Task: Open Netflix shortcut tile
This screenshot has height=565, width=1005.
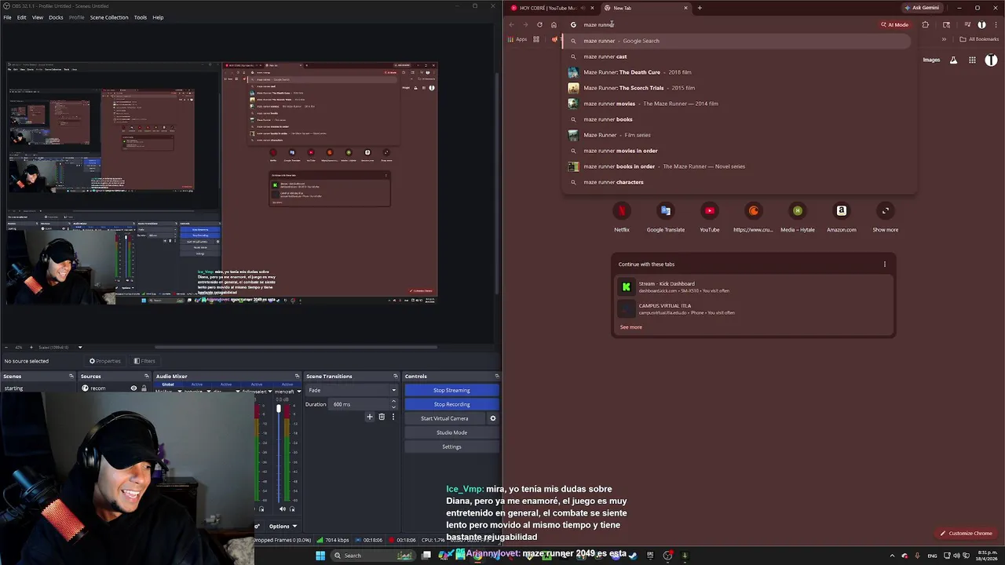Action: [x=622, y=217]
